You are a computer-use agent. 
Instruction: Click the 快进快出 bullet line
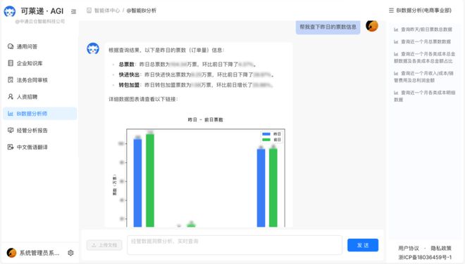click(x=197, y=75)
